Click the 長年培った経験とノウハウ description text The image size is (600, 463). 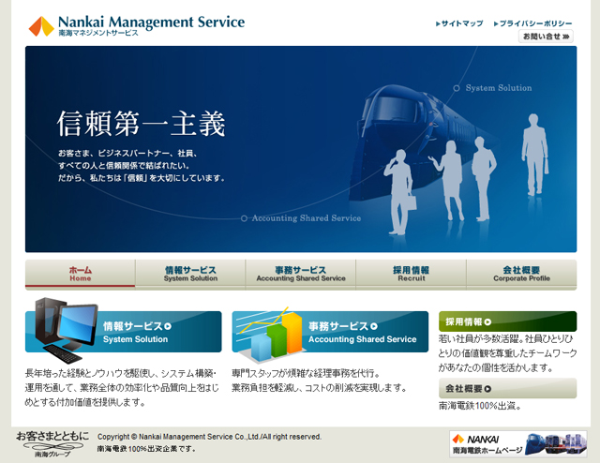pyautogui.click(x=122, y=388)
